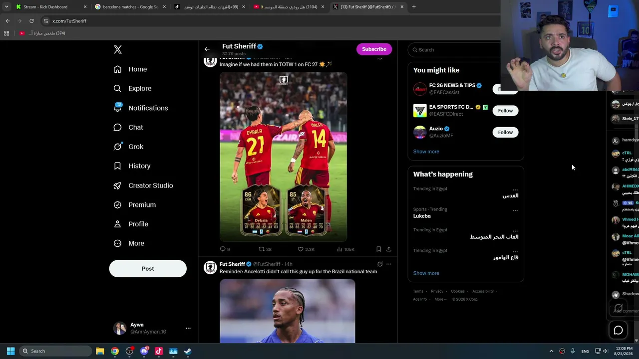Click the address bar showing x.com/FutSheriff
Screen dimensions: 639x359
click(270, 21)
